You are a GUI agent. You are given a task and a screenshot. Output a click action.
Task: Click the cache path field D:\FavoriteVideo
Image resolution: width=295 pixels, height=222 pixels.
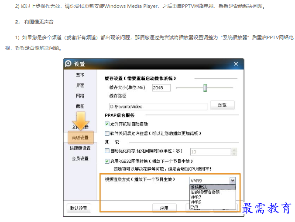158,106
